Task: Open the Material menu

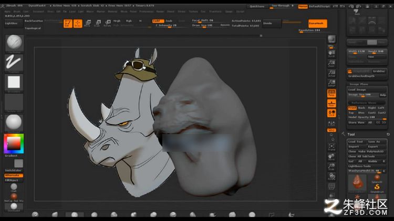Action: [x=112, y=12]
